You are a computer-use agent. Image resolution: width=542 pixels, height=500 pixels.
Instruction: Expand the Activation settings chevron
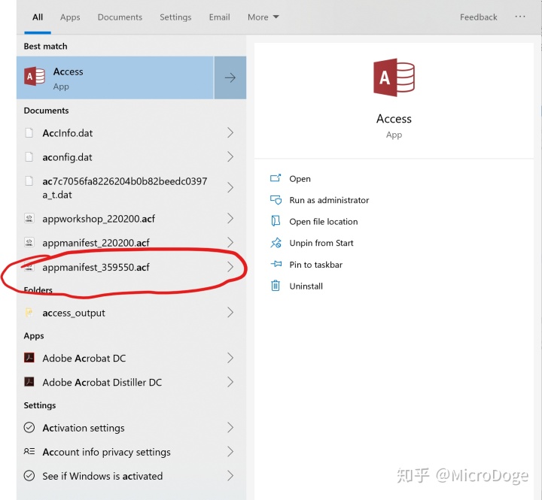[230, 428]
